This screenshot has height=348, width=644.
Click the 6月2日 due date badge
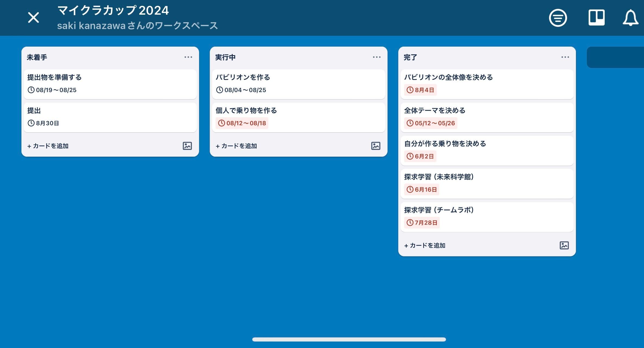[x=420, y=156]
